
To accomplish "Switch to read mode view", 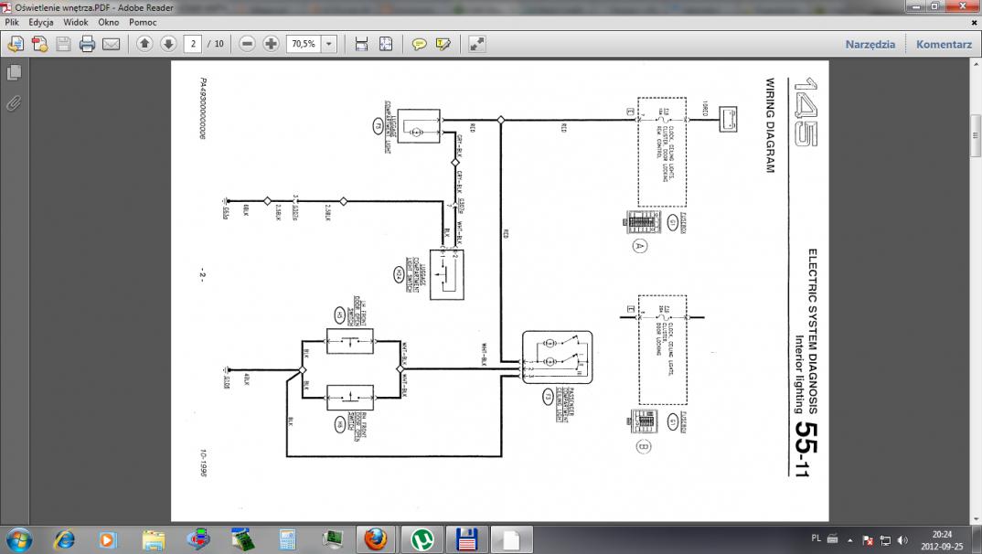I will click(x=477, y=44).
